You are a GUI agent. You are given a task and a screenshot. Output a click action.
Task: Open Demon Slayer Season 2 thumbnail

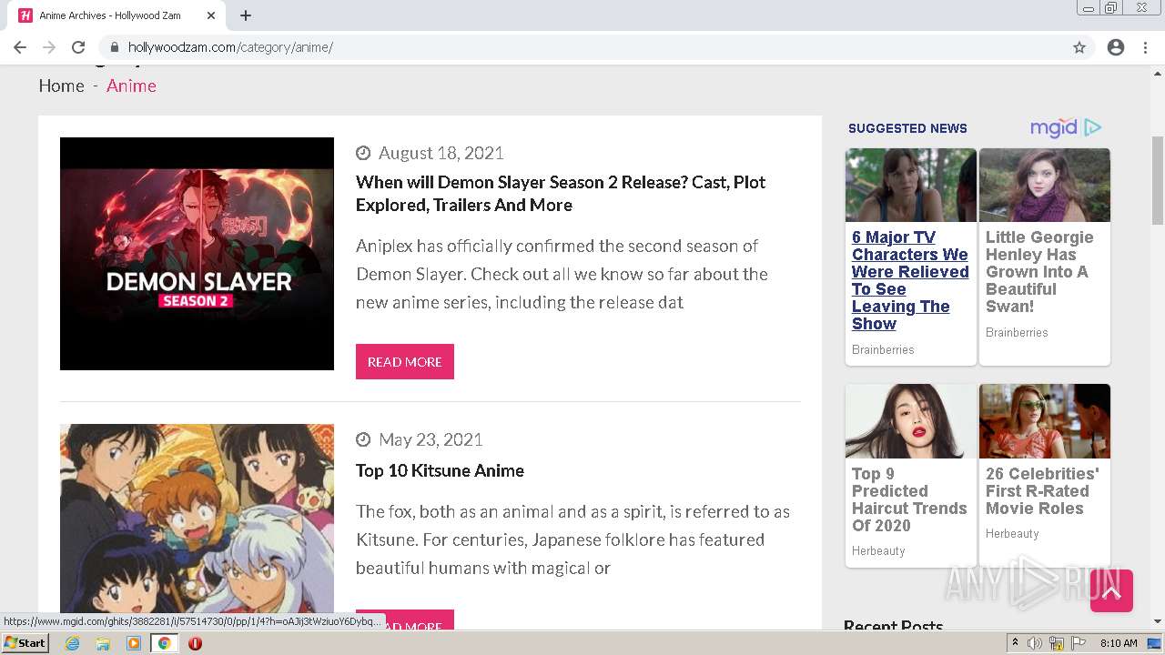pyautogui.click(x=197, y=254)
